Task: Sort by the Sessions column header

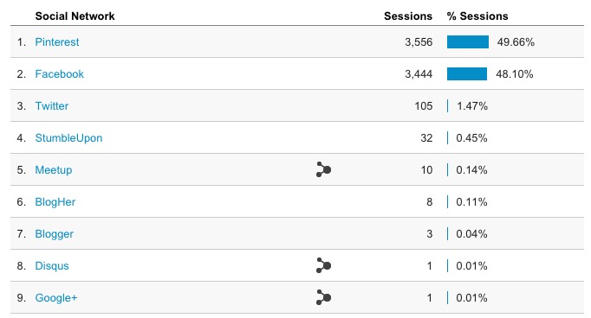Action: (x=408, y=16)
